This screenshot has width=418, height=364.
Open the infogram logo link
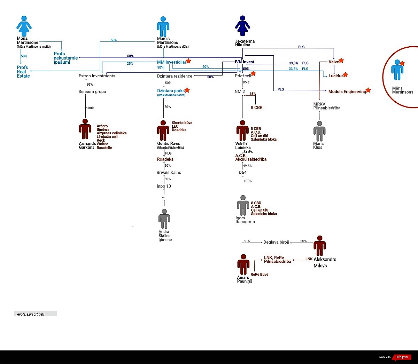[402, 357]
